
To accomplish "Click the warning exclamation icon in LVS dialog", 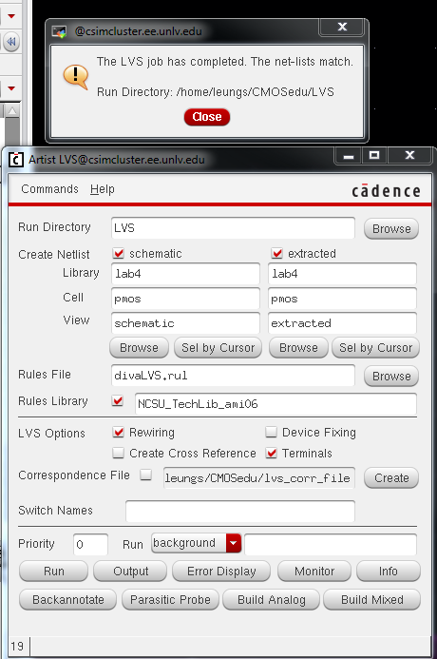I will click(x=76, y=76).
